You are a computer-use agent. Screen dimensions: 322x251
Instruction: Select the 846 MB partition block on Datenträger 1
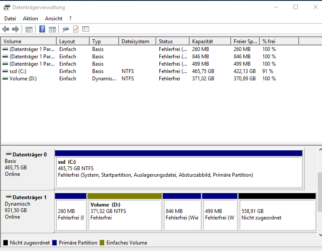coord(182,212)
